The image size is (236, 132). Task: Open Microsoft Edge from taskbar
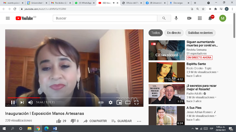(46, 129)
